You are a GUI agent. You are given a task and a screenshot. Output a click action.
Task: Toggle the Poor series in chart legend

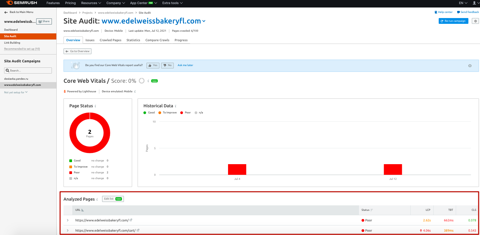pos(185,112)
